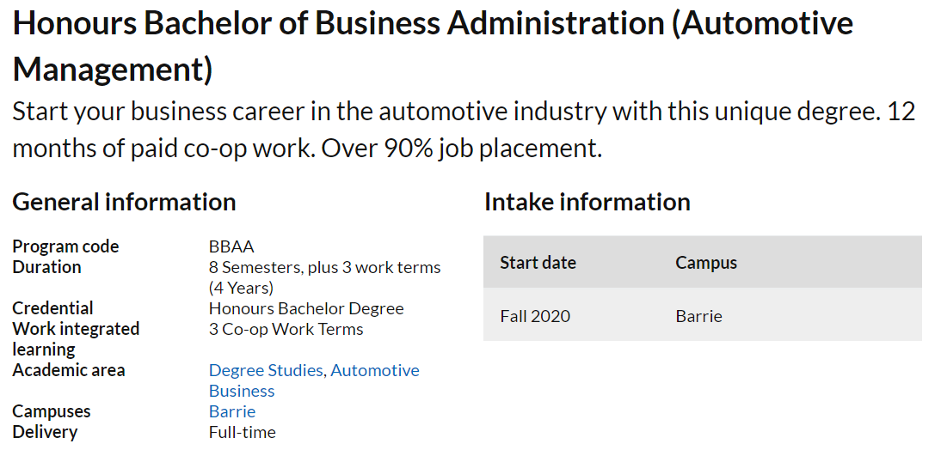Viewport: 941px width, 456px height.
Task: Select the Fall 2020 table cell
Action: click(x=535, y=316)
